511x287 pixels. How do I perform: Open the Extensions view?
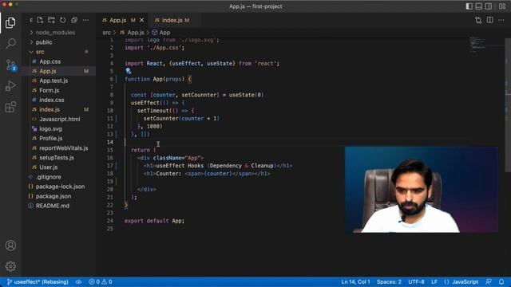pyautogui.click(x=10, y=107)
